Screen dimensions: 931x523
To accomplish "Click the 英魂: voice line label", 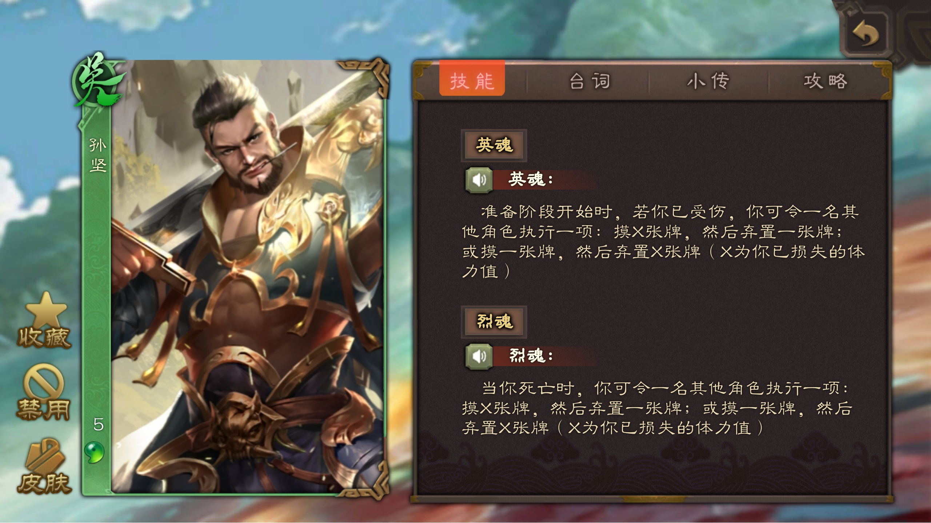I will 531,179.
